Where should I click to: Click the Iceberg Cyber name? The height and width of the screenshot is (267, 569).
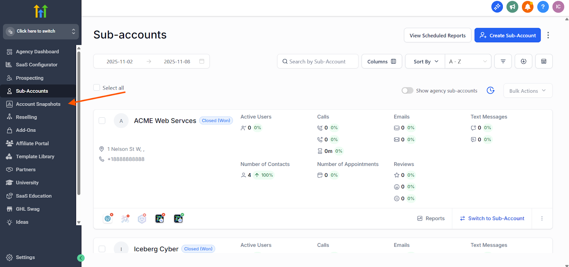point(156,249)
